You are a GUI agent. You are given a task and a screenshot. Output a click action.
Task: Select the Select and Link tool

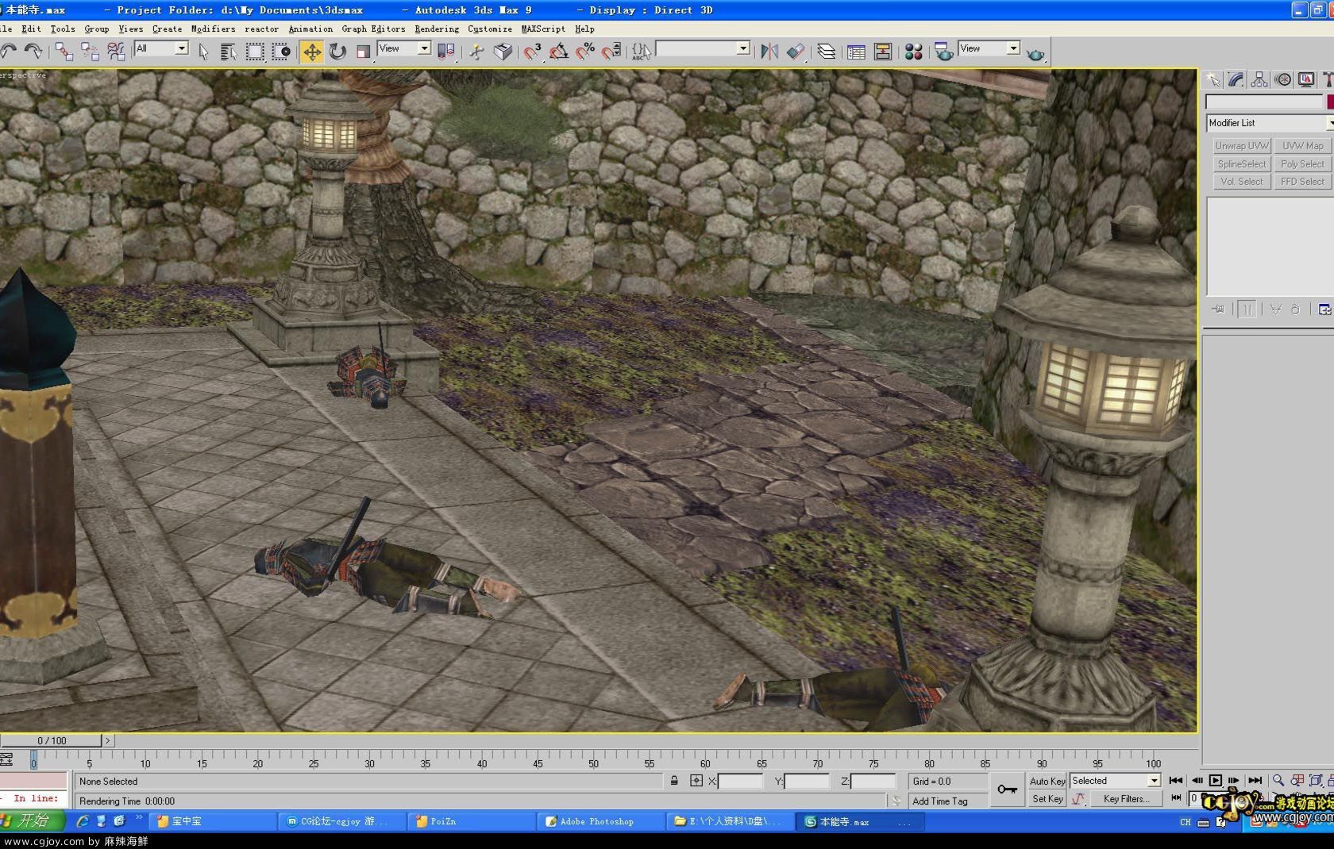(64, 52)
